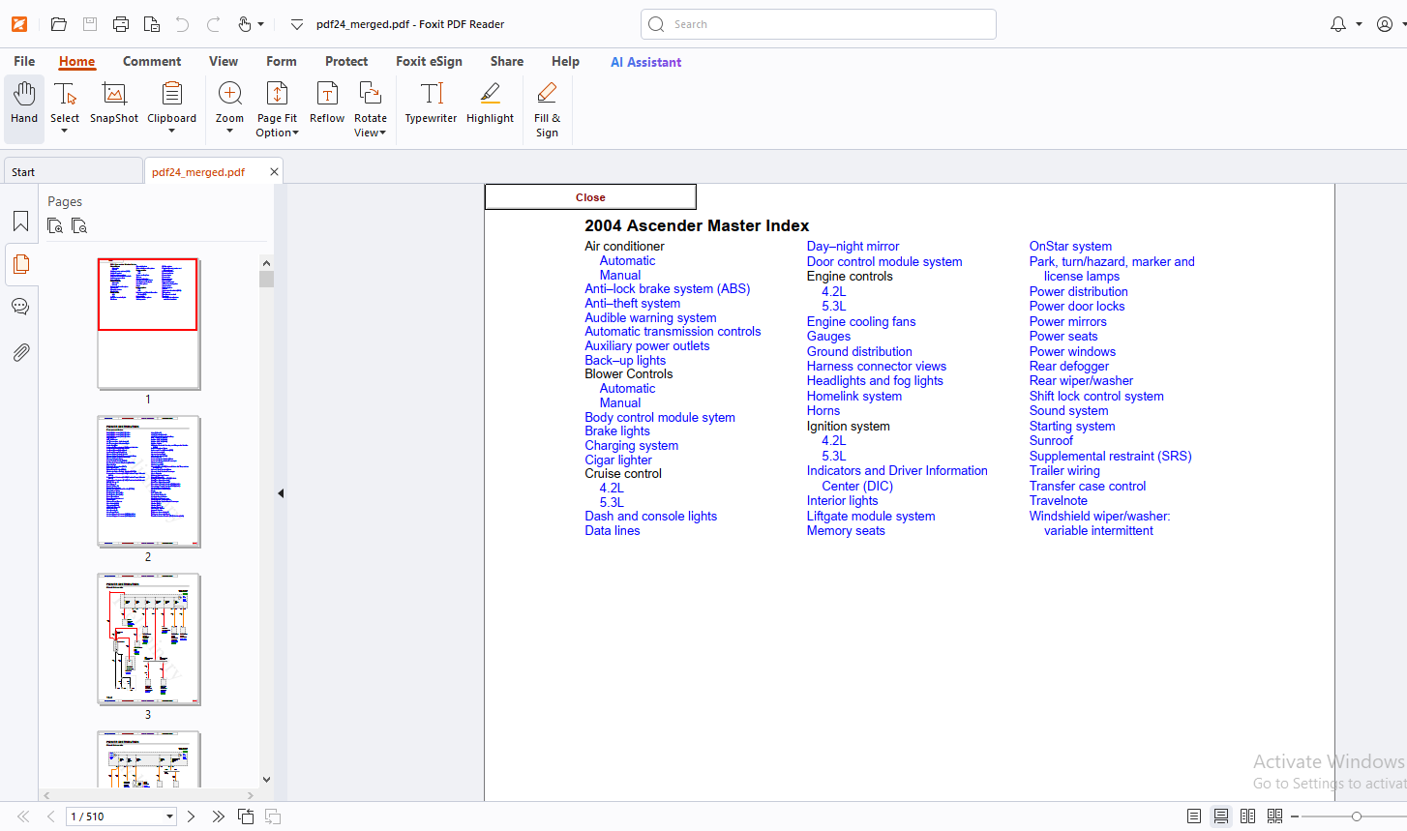Image resolution: width=1407 pixels, height=831 pixels.
Task: Click the enlarge thumbnails icon
Action: [x=55, y=225]
